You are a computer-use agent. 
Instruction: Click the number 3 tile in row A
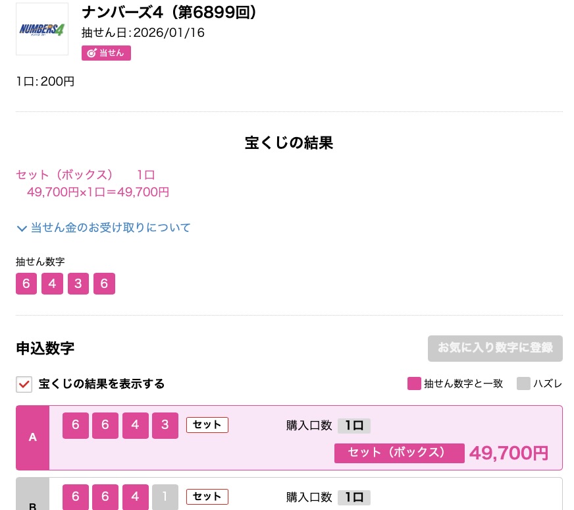coord(165,426)
